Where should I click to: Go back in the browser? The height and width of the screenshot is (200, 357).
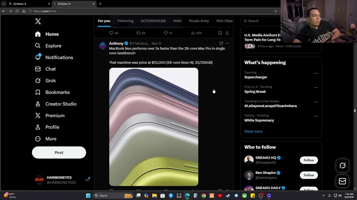3,11
